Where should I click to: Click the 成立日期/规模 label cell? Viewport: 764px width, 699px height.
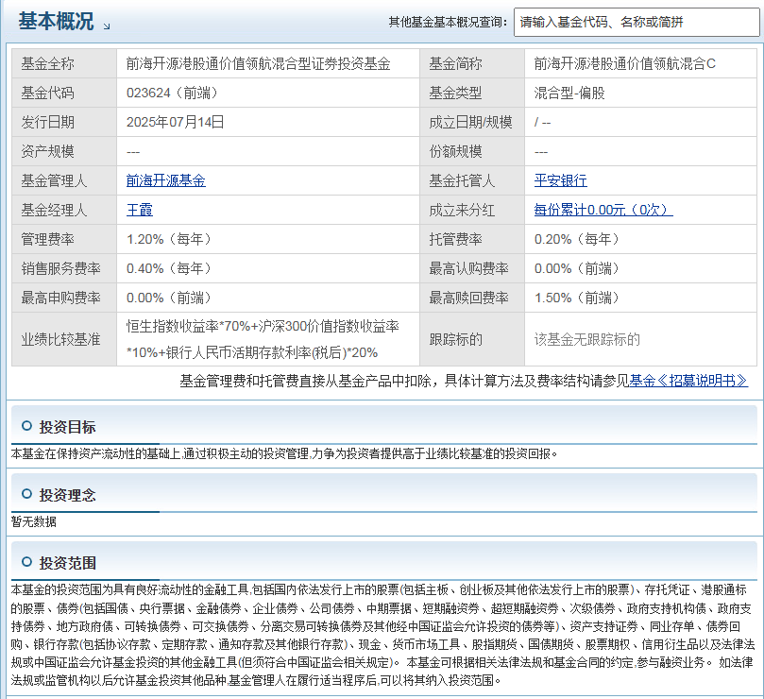tap(472, 122)
